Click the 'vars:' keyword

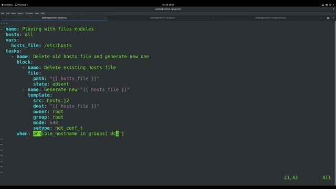(13, 40)
